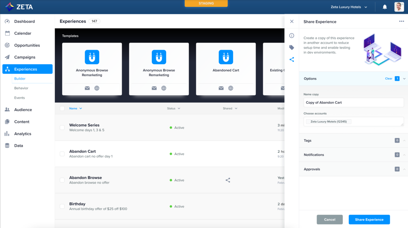Close the Share Experience panel
408x228 pixels.
(x=291, y=21)
